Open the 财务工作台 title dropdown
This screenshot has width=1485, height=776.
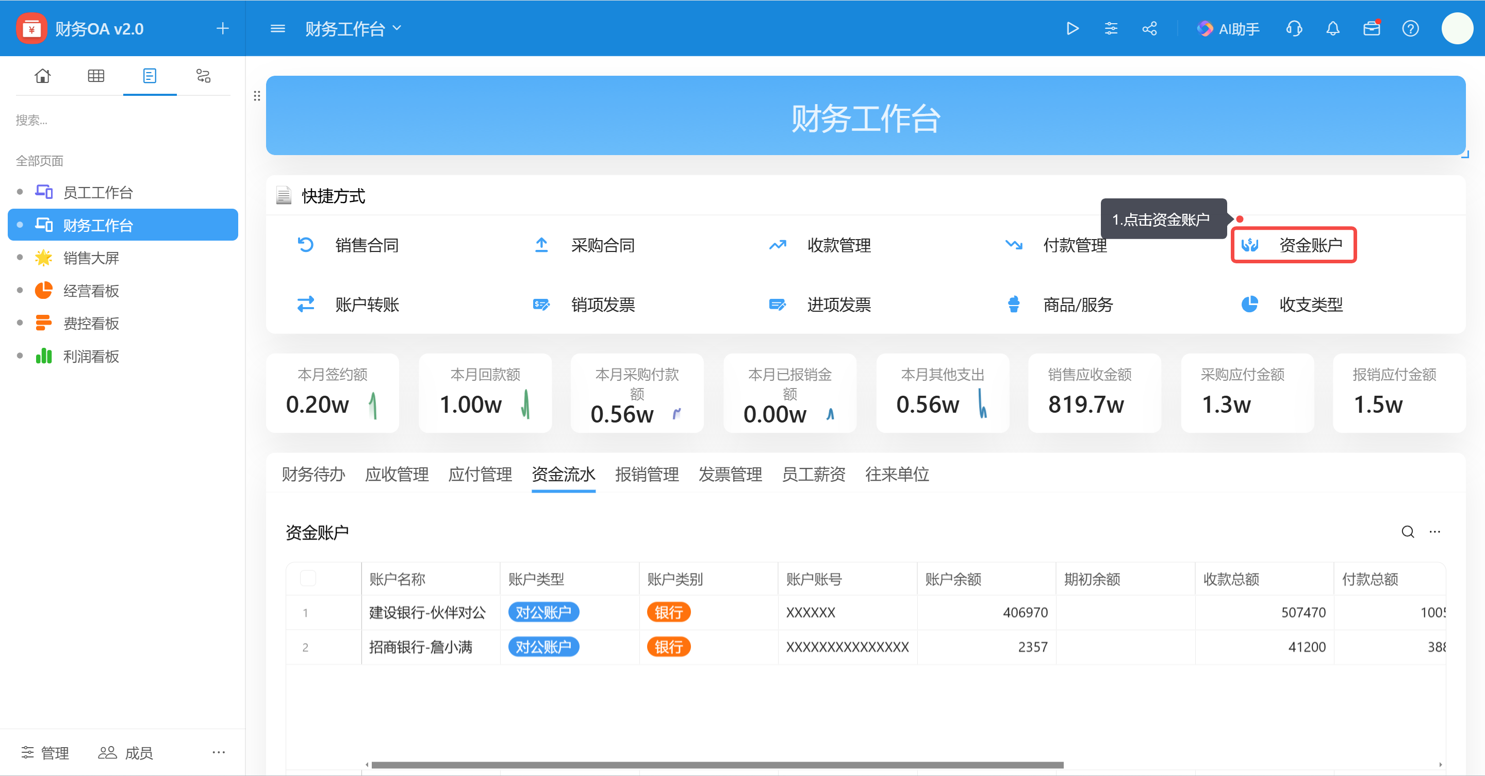353,29
